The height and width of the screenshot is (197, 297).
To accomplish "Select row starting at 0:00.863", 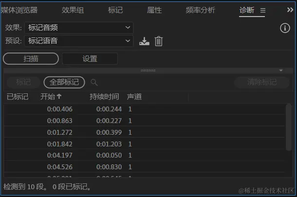I will (x=144, y=121).
